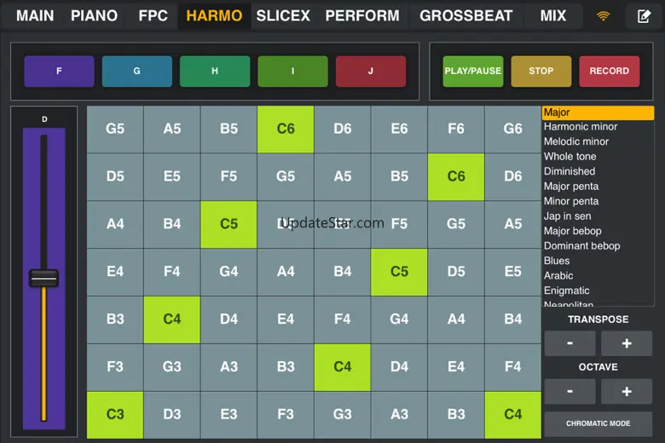
Task: Switch to the SLICEX tab
Action: (x=283, y=15)
